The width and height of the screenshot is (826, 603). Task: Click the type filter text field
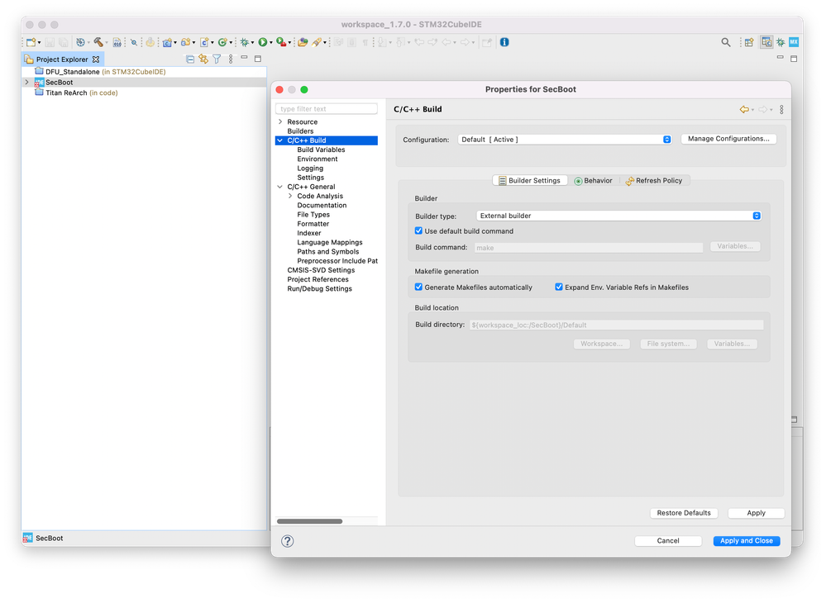pyautogui.click(x=326, y=109)
